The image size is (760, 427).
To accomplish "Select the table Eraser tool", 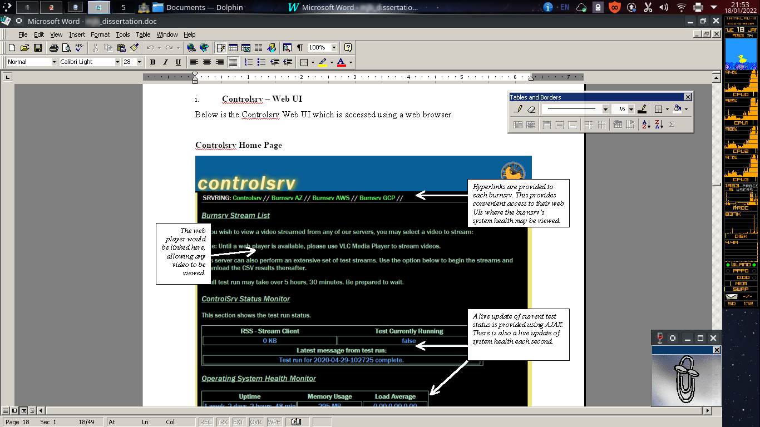I will tap(531, 109).
